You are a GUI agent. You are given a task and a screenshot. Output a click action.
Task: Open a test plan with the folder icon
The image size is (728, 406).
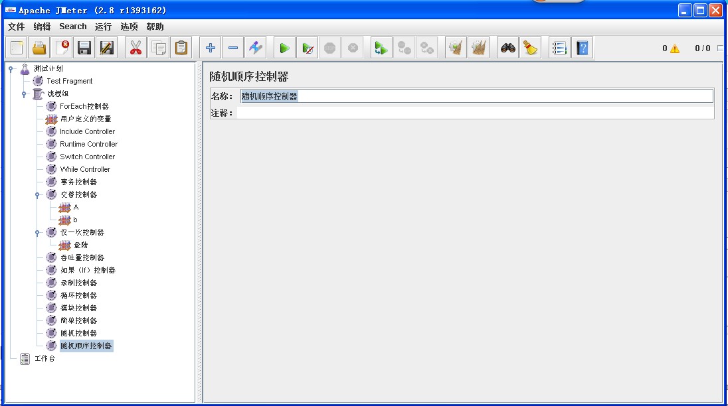click(39, 48)
